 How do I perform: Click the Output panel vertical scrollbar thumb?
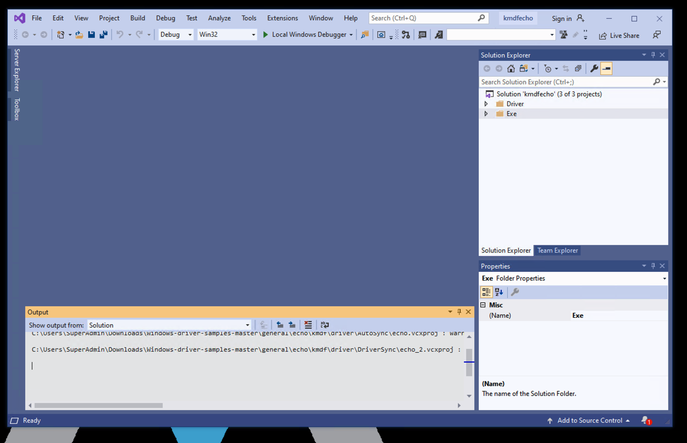coord(469,363)
